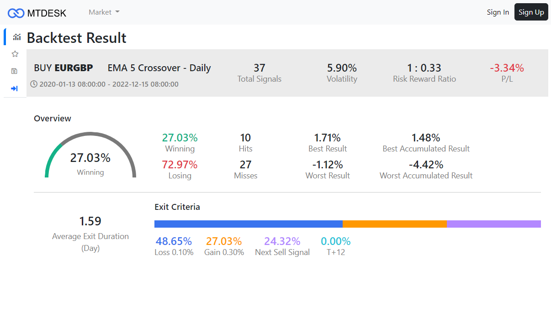Click the winning percentage gauge
Viewport: 551px width, 323px height.
pos(90,157)
